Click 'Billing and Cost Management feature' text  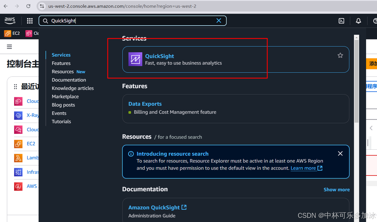(175, 112)
